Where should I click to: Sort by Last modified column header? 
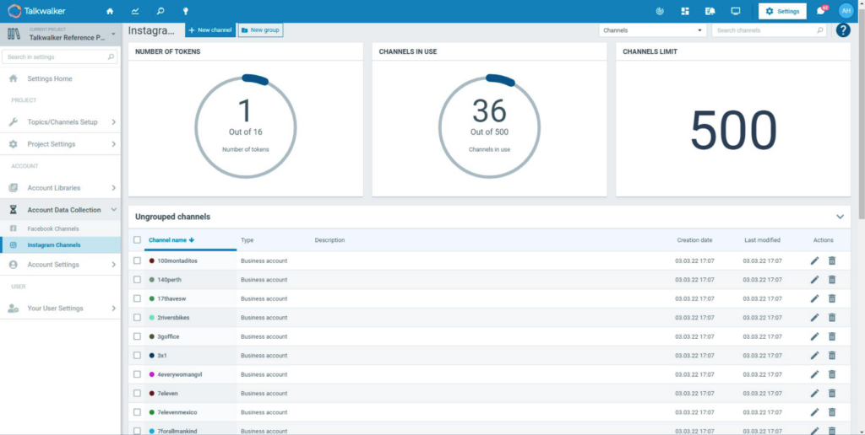point(762,240)
